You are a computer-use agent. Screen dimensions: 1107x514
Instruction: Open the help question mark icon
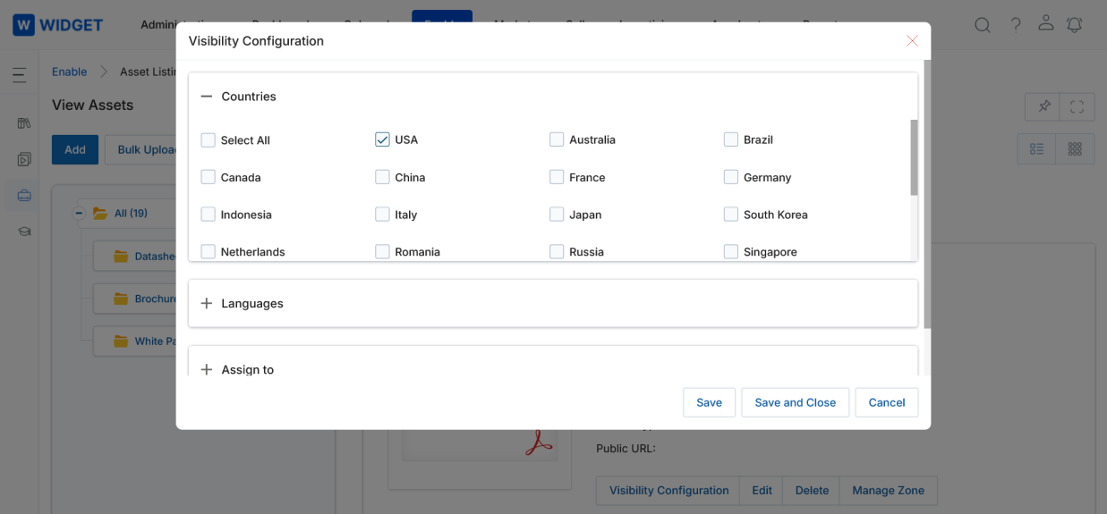[x=1016, y=25]
